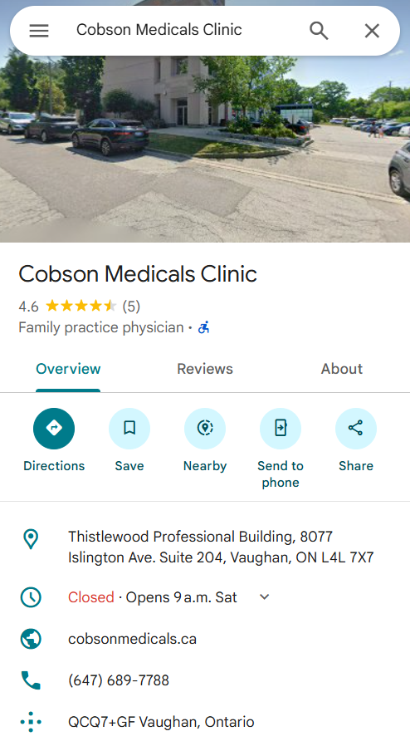Call phone number (647) 689-7788
Image resolution: width=410 pixels, height=746 pixels.
pos(119,680)
